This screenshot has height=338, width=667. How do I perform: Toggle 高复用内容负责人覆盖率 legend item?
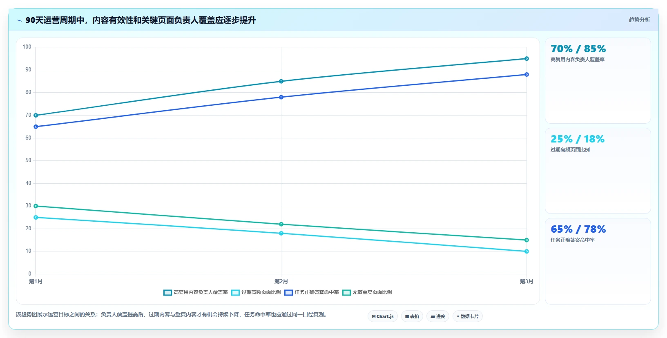(x=196, y=292)
